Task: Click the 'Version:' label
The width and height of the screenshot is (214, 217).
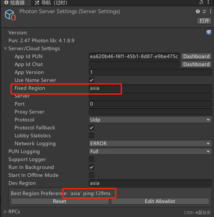Action: click(18, 33)
